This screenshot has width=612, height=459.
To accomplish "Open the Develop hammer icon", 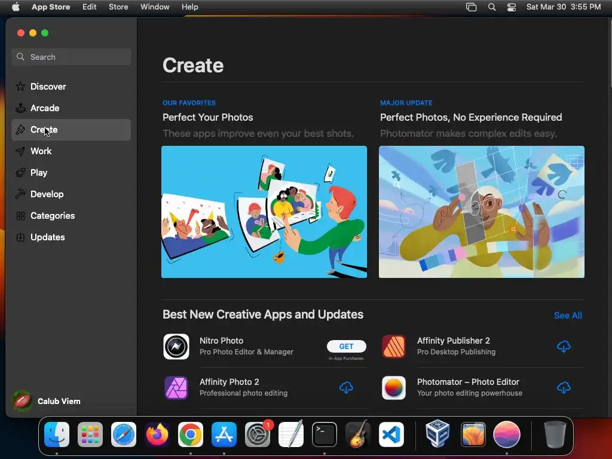I will 20,194.
